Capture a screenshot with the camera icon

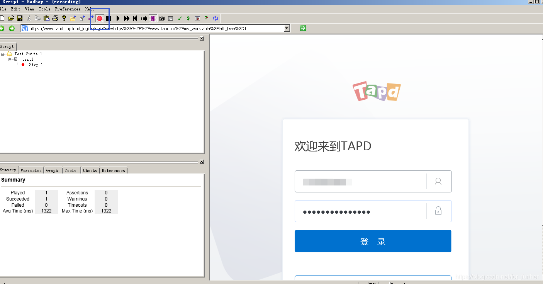pyautogui.click(x=161, y=18)
